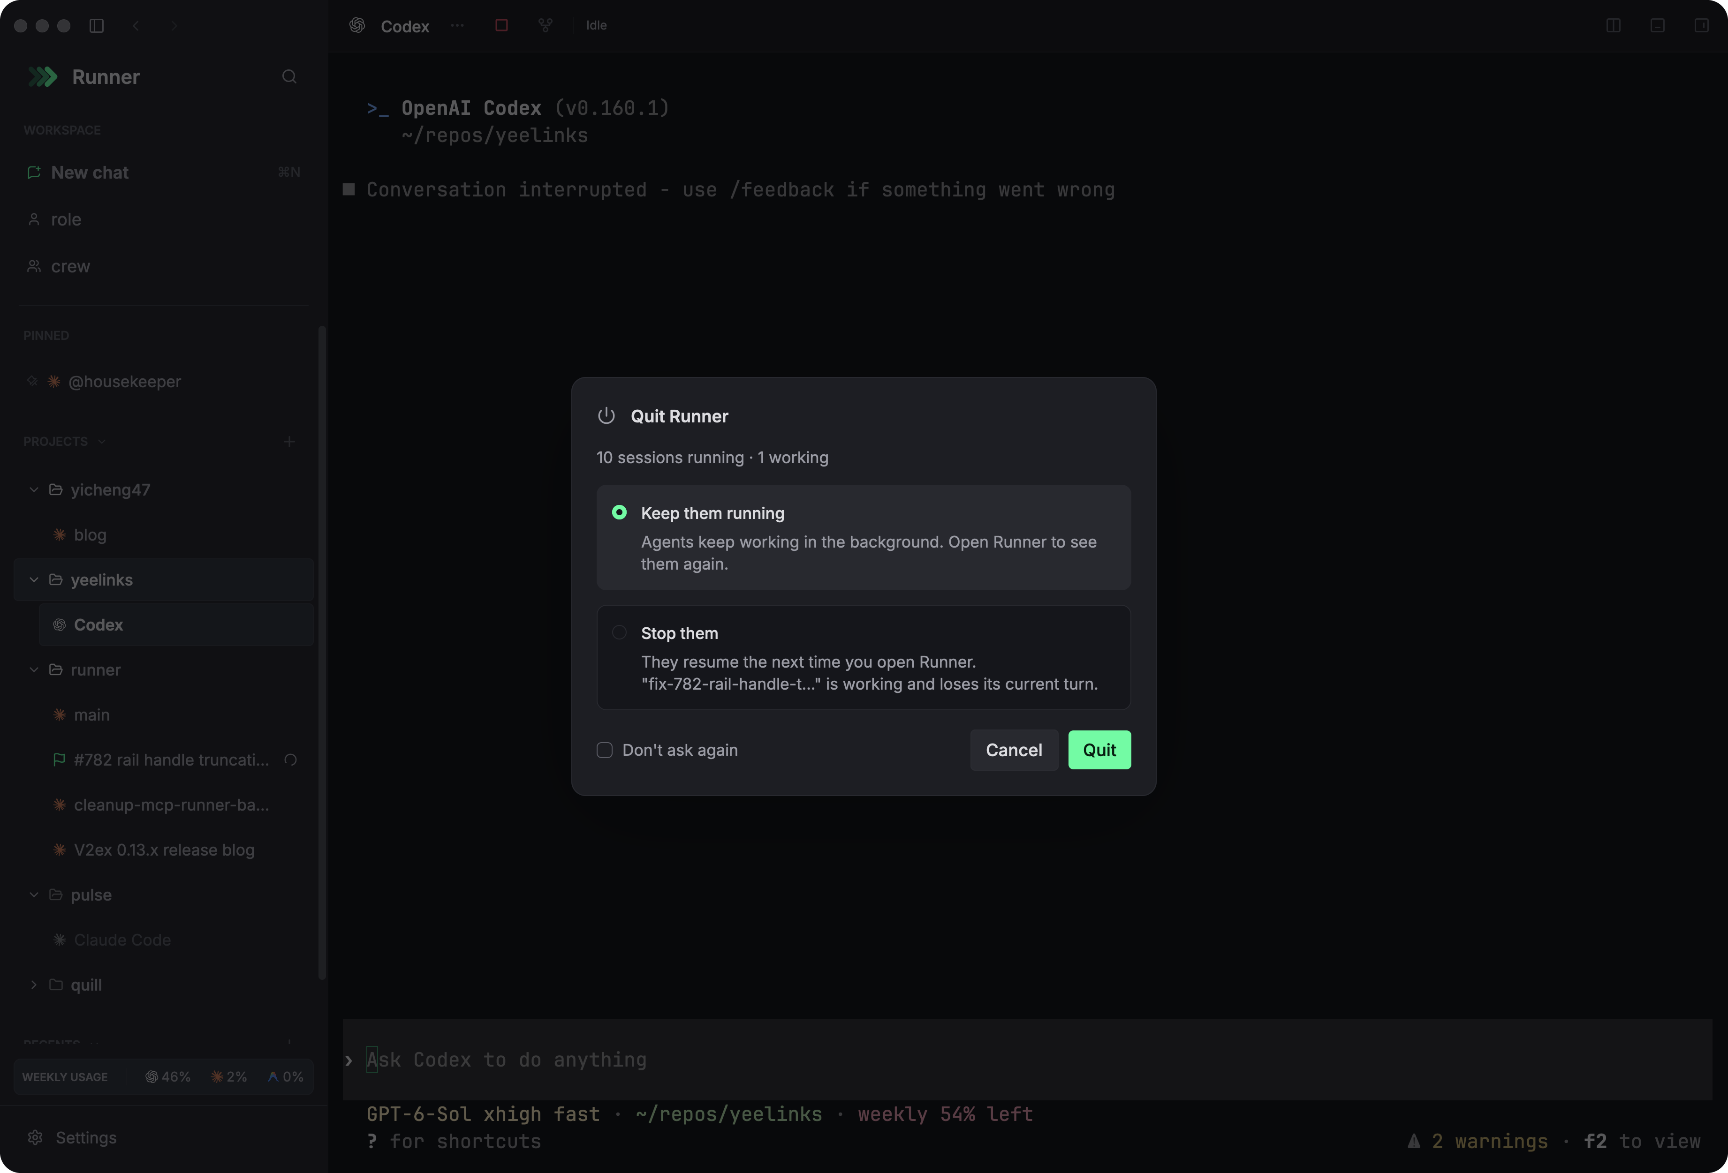Click the sidebar search icon

coord(289,76)
